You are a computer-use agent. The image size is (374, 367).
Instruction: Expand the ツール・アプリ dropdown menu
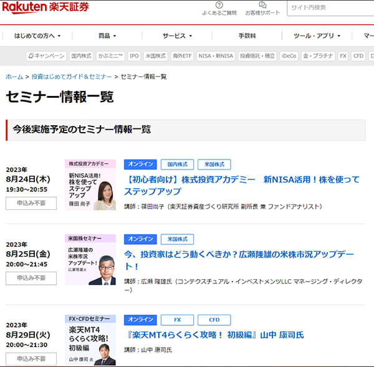coord(317,36)
